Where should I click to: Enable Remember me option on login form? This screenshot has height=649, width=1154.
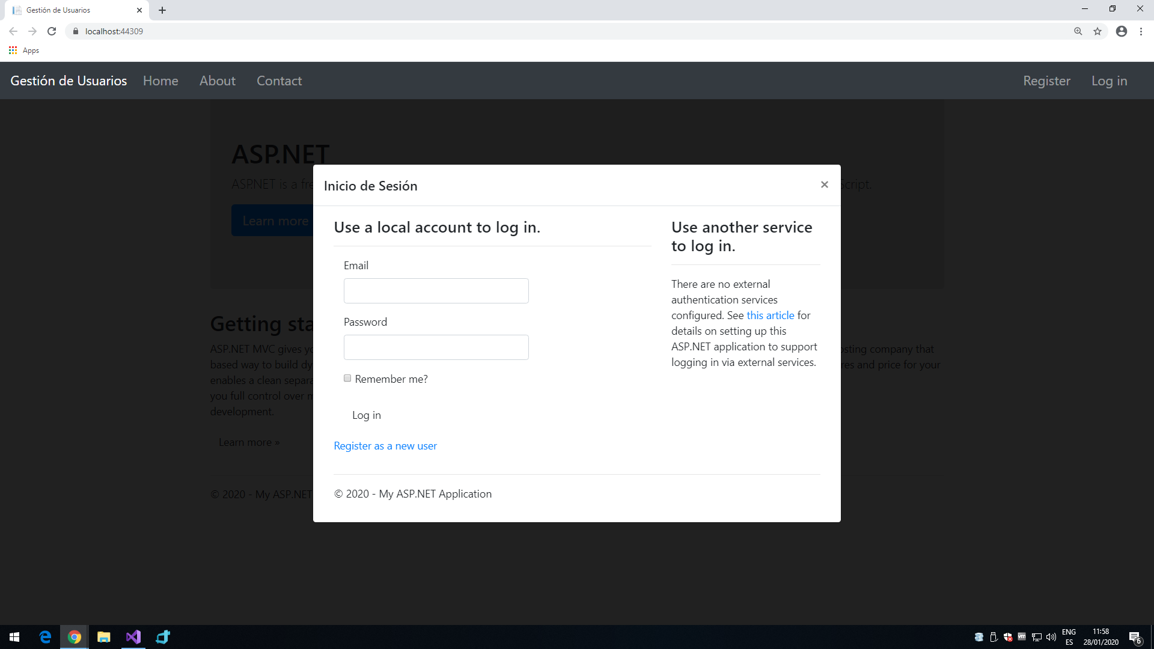[347, 378]
